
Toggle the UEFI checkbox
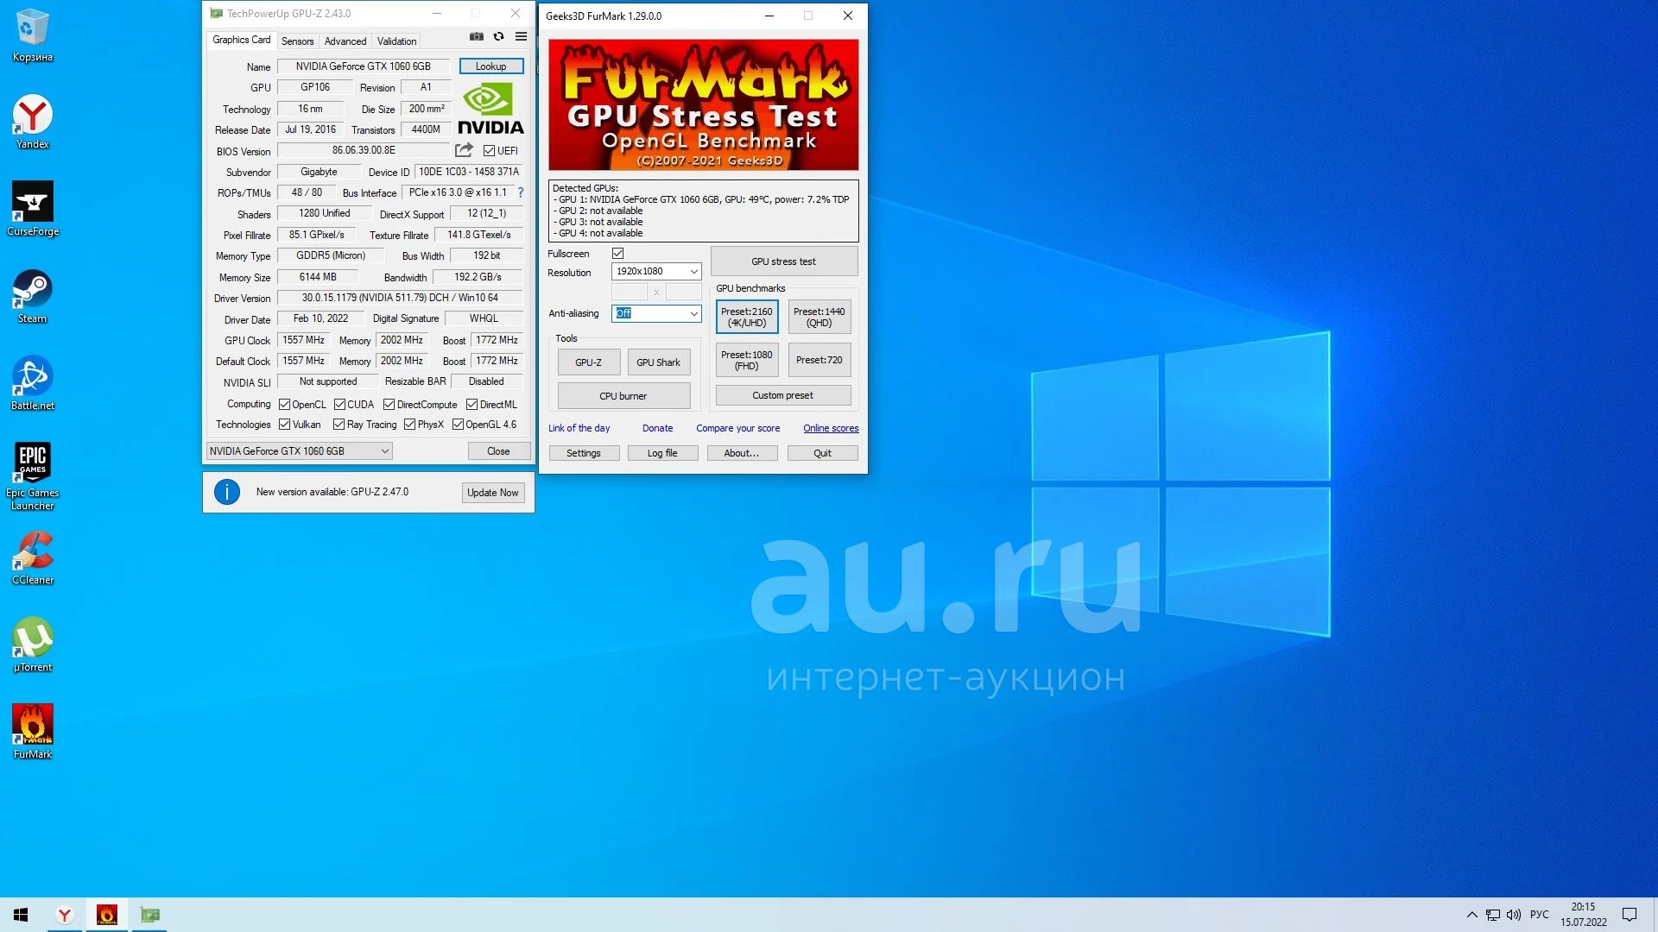(x=489, y=151)
